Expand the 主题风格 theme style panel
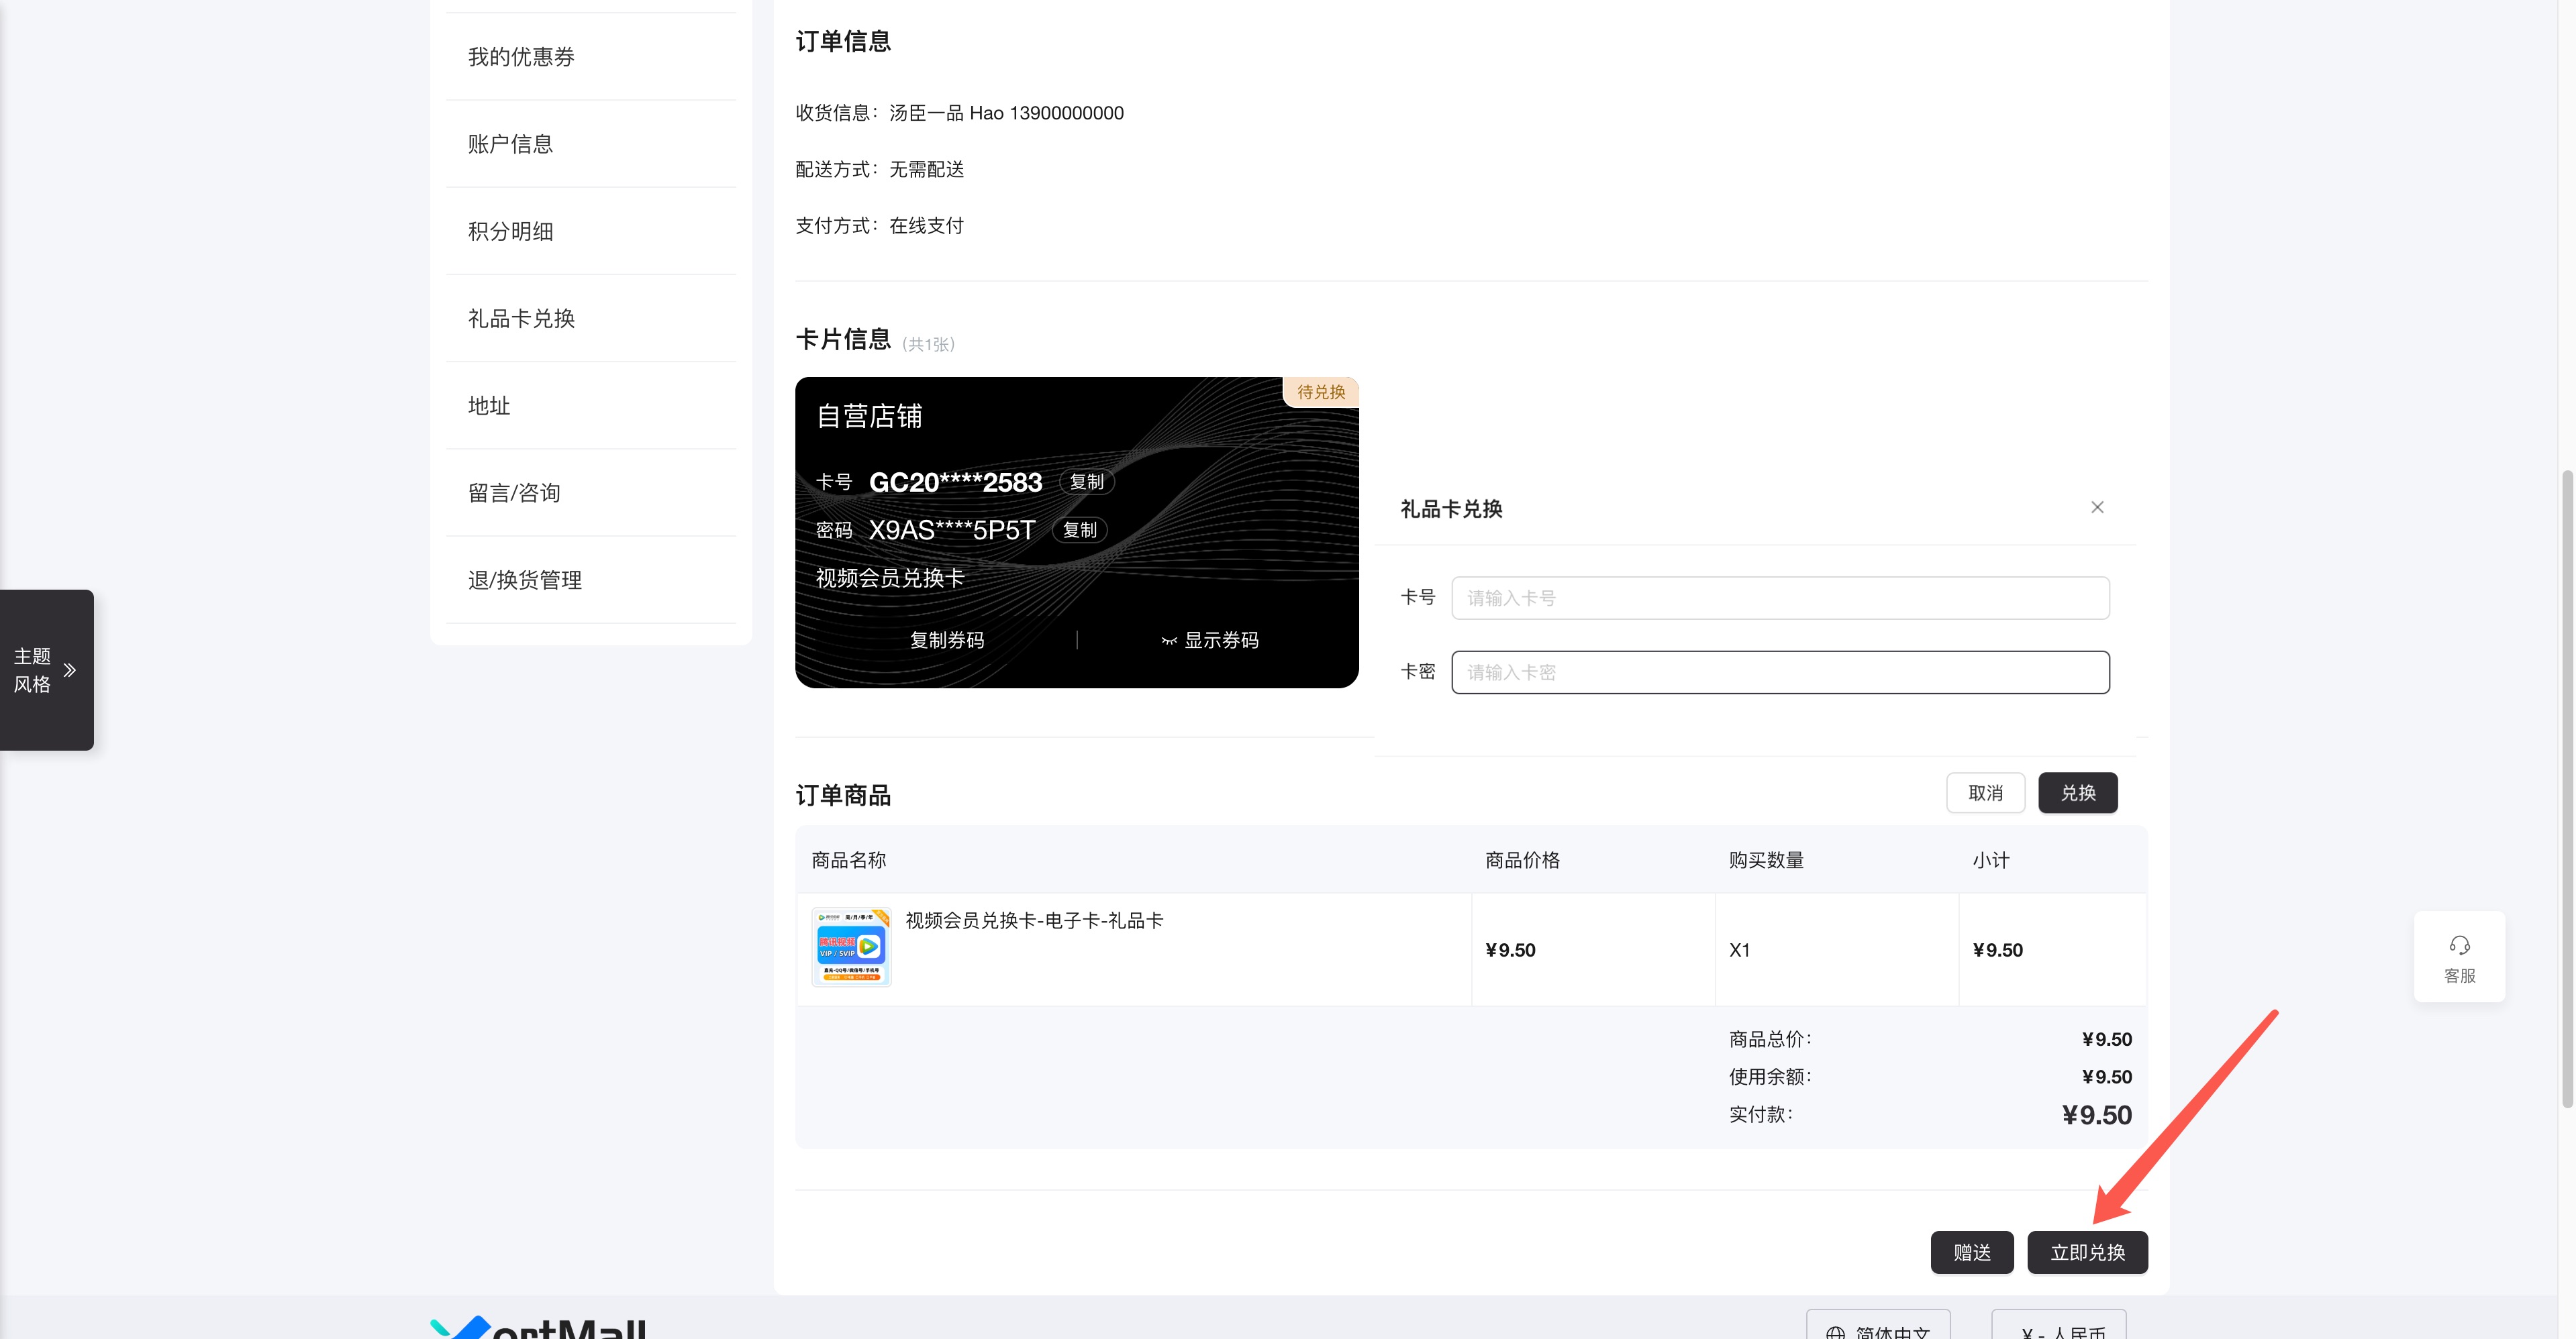Screen dimensions: 2576x1339 click(46, 670)
